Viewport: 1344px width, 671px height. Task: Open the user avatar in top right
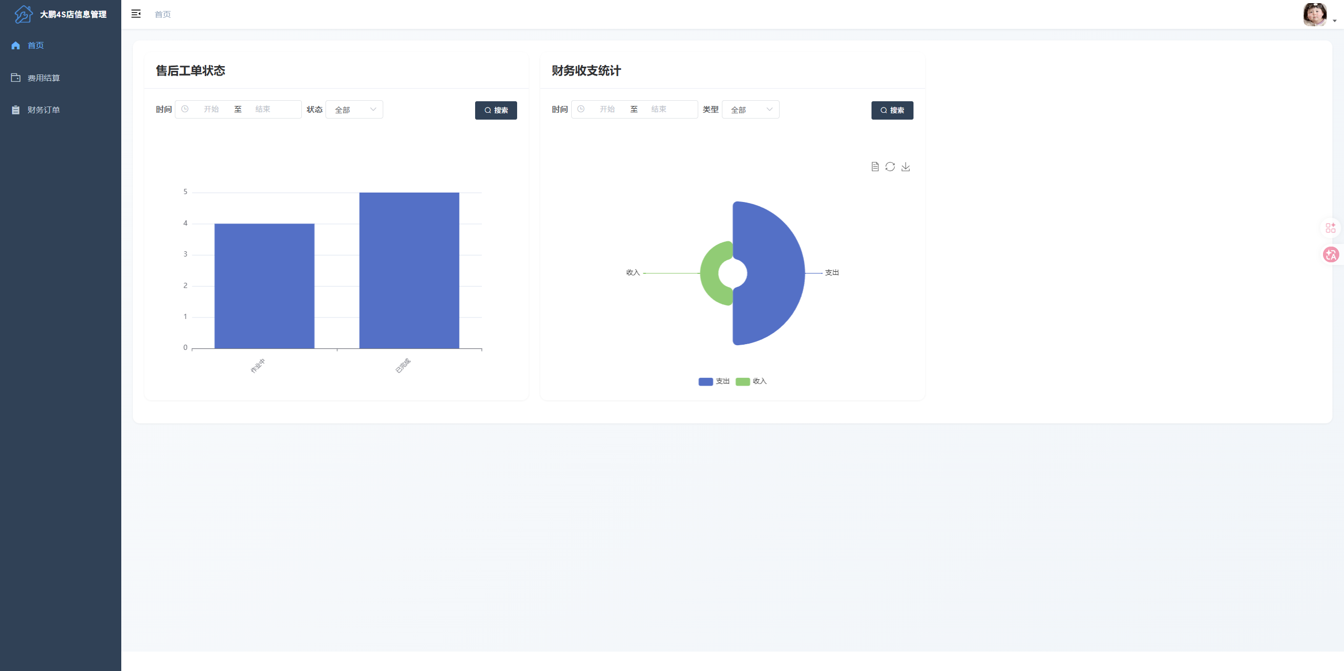coord(1315,15)
